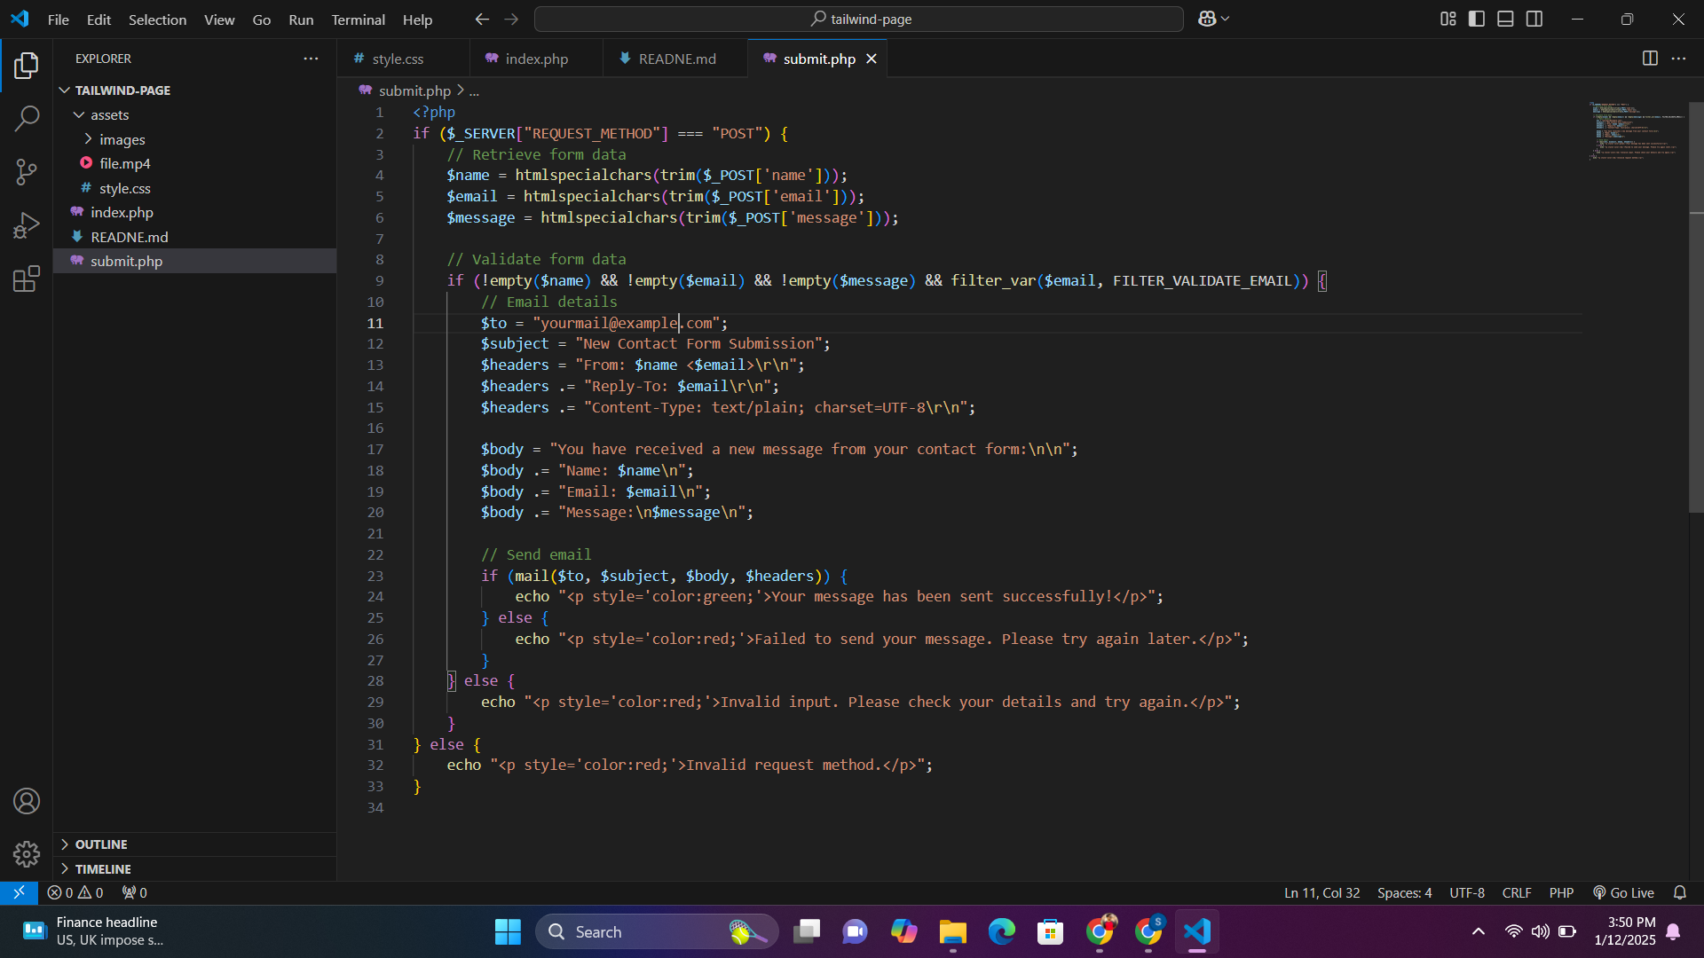Go forward using the navigation arrow
Image resolution: width=1704 pixels, height=958 pixels.
(511, 19)
